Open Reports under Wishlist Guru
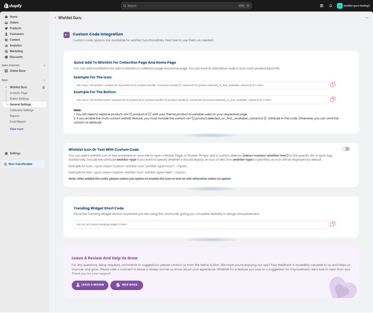Image resolution: width=373 pixels, height=313 pixels. pos(15,116)
